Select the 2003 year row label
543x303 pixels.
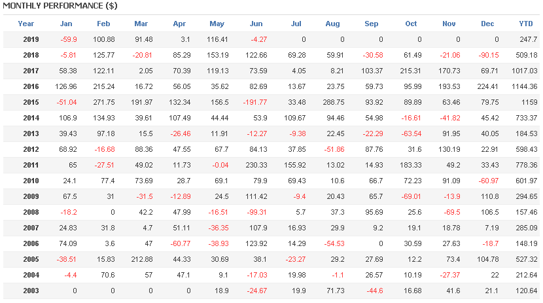[31, 291]
